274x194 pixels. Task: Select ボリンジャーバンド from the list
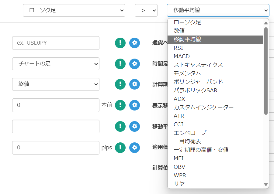198,82
